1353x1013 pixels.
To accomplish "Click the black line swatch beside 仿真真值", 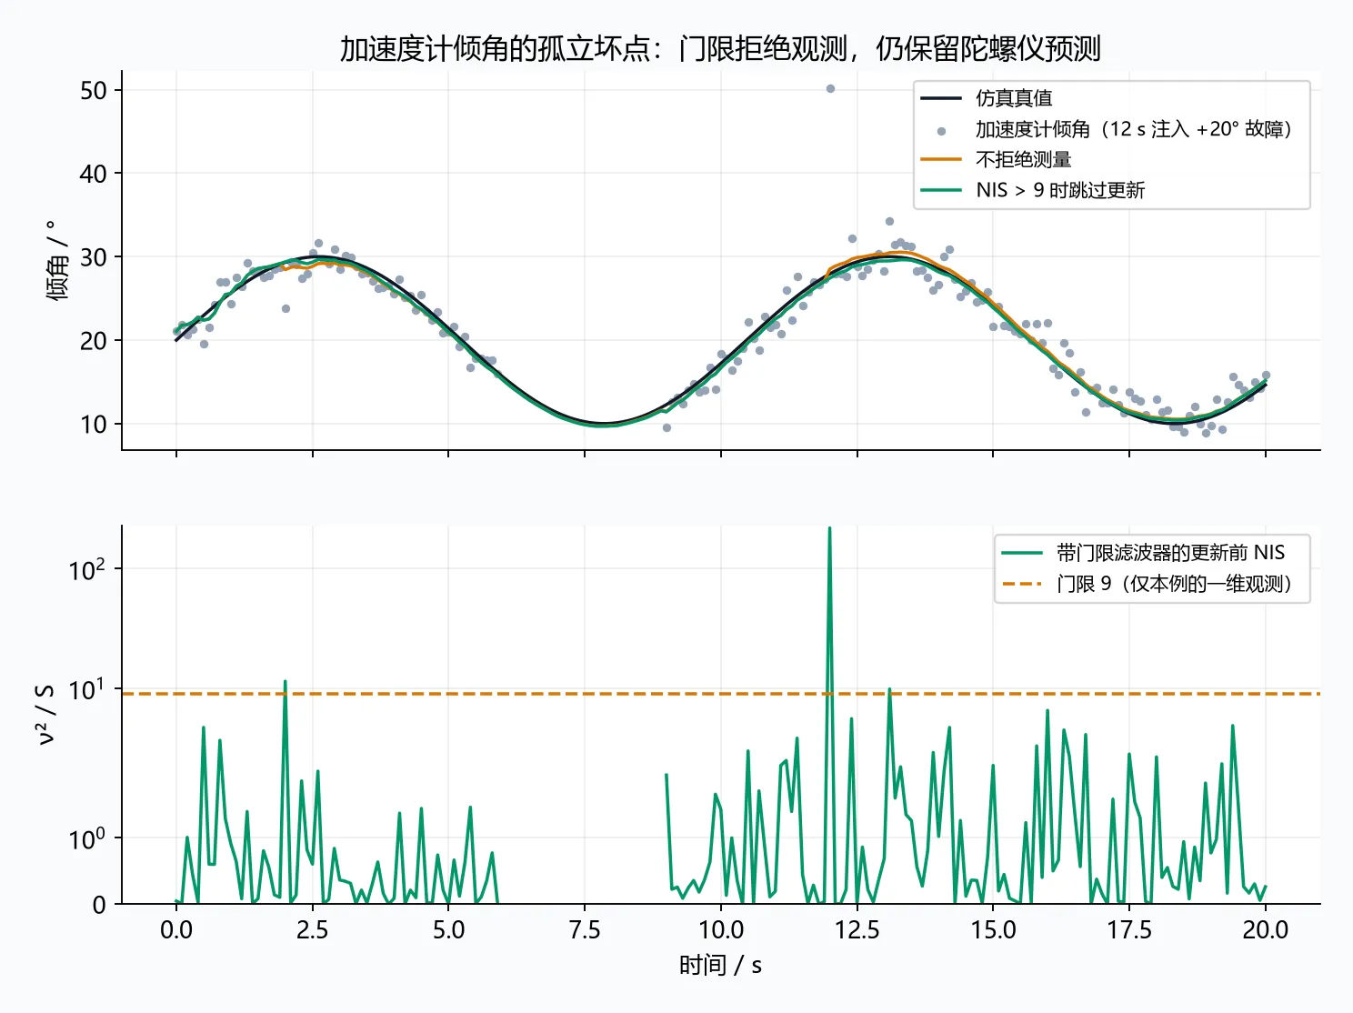I will point(941,98).
